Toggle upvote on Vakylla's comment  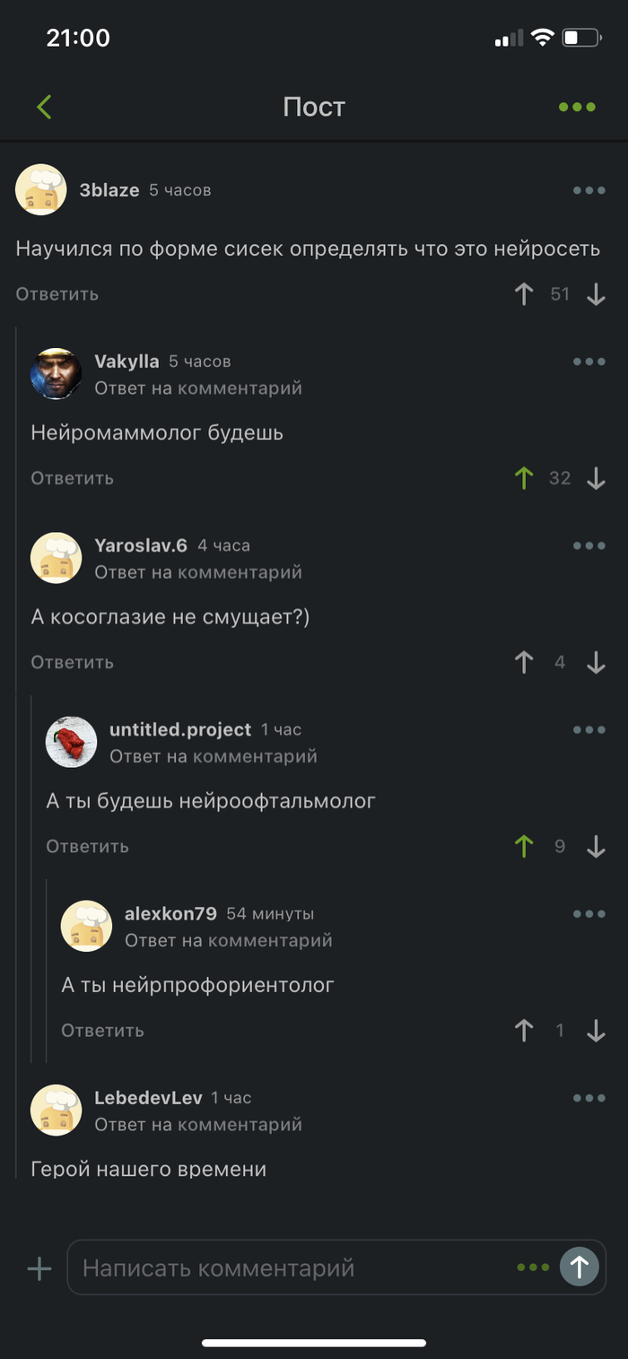click(524, 478)
